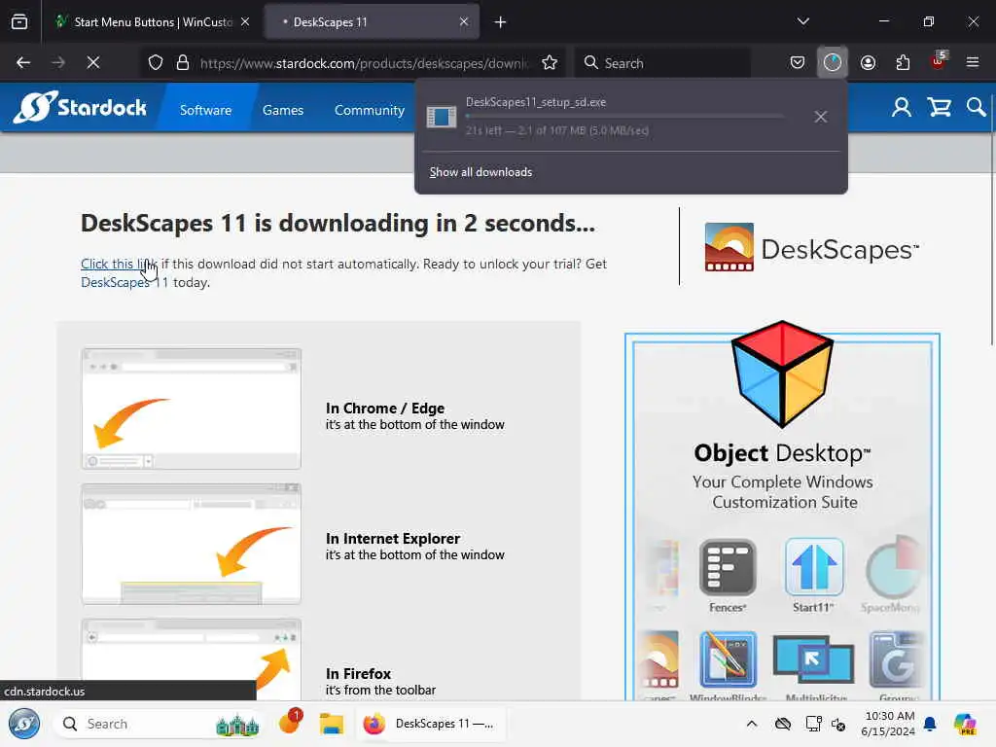
Task: Open Firefox View tab list icon
Action: [x=19, y=22]
